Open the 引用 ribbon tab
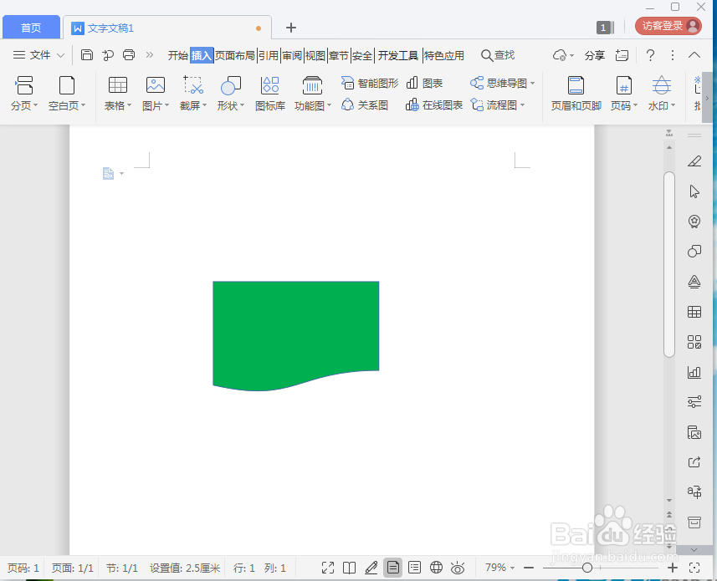Viewport: 717px width, 581px height. tap(268, 55)
